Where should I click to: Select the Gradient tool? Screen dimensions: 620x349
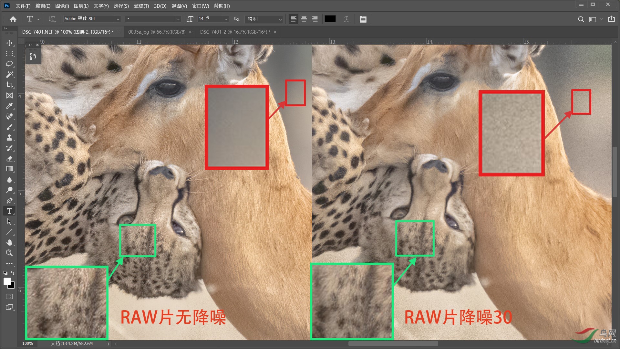(x=9, y=169)
